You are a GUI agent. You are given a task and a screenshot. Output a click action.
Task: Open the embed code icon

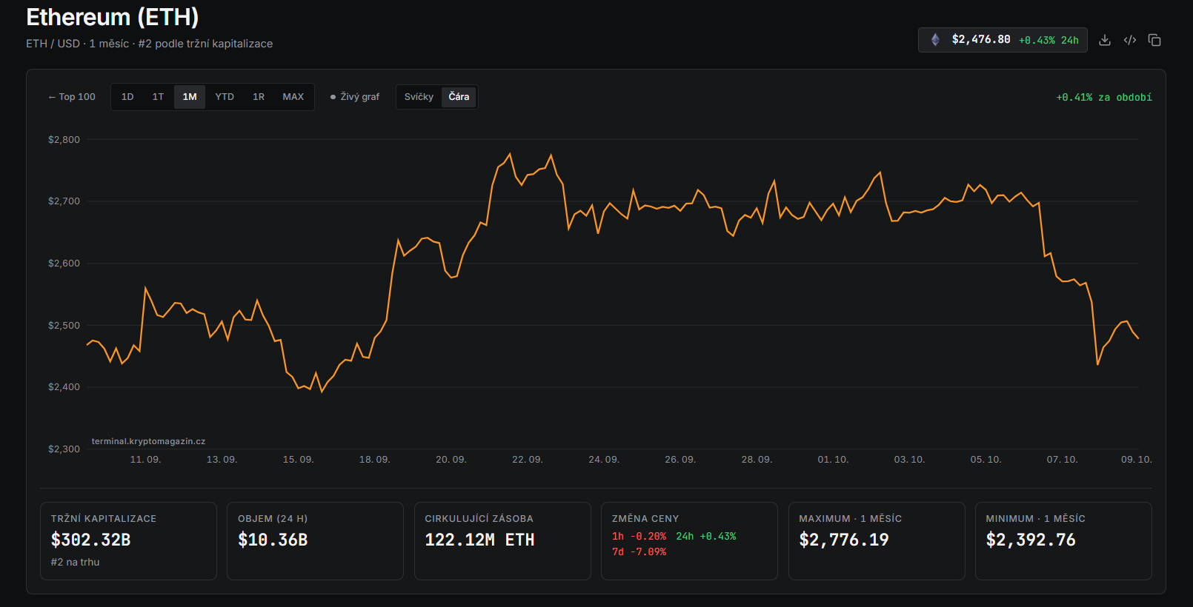pos(1130,40)
